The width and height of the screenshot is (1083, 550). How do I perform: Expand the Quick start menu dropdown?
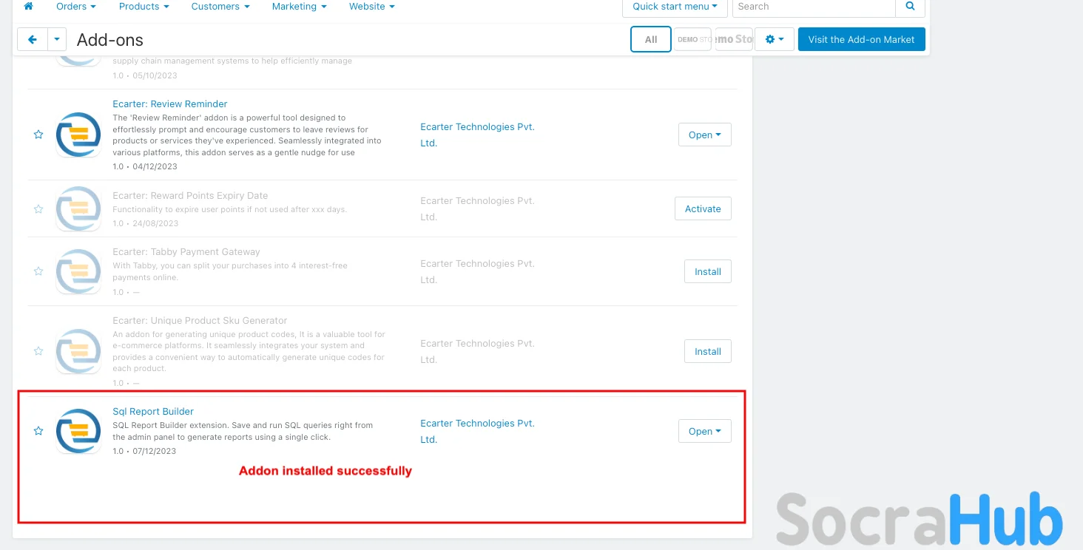pyautogui.click(x=675, y=7)
